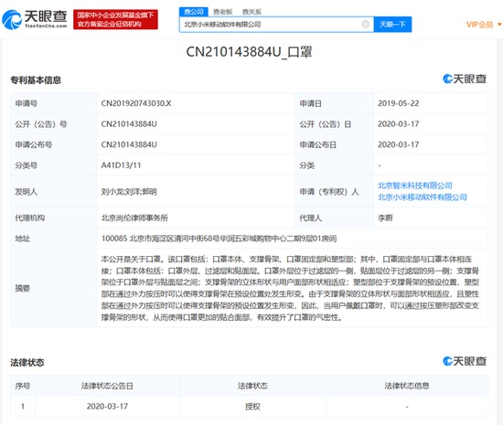The height and width of the screenshot is (425, 503).
Task: Click the agency name 北京尚伦律师事务所
Action: [x=134, y=218]
